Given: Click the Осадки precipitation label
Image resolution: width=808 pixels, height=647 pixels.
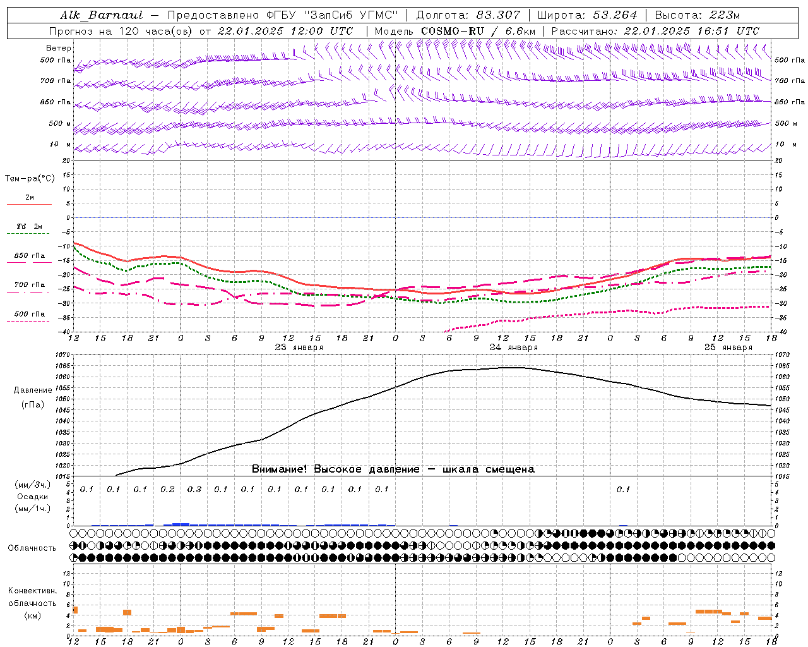Looking at the screenshot, I should pyautogui.click(x=33, y=497).
